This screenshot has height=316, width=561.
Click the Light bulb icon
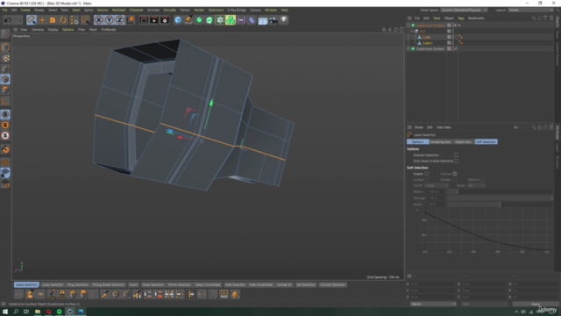284,20
